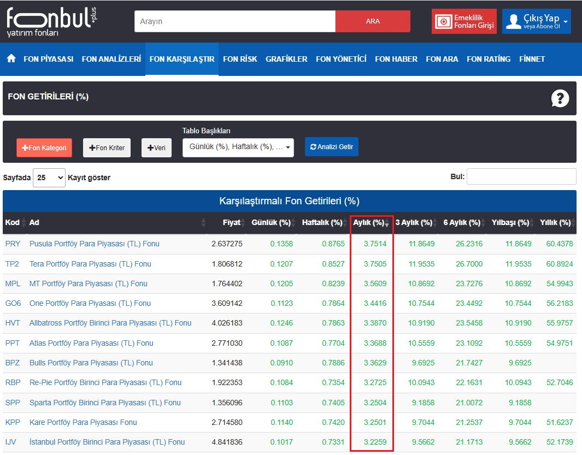
Task: Open FON HABER menu
Action: (x=396, y=59)
